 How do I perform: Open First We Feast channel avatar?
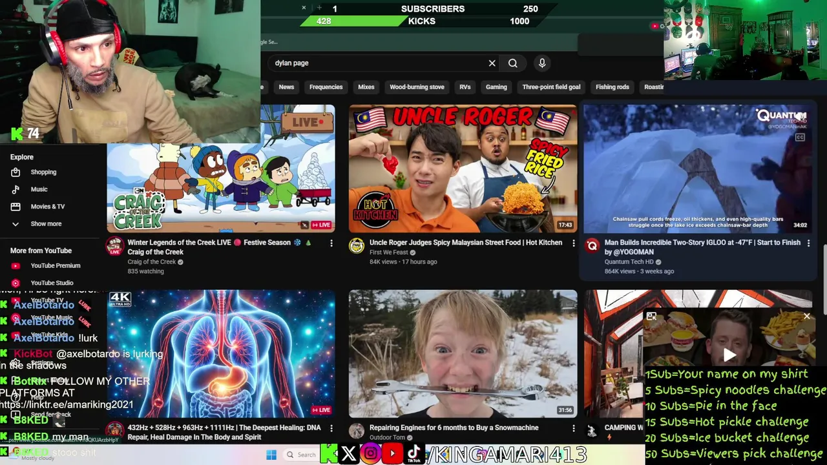click(x=357, y=246)
